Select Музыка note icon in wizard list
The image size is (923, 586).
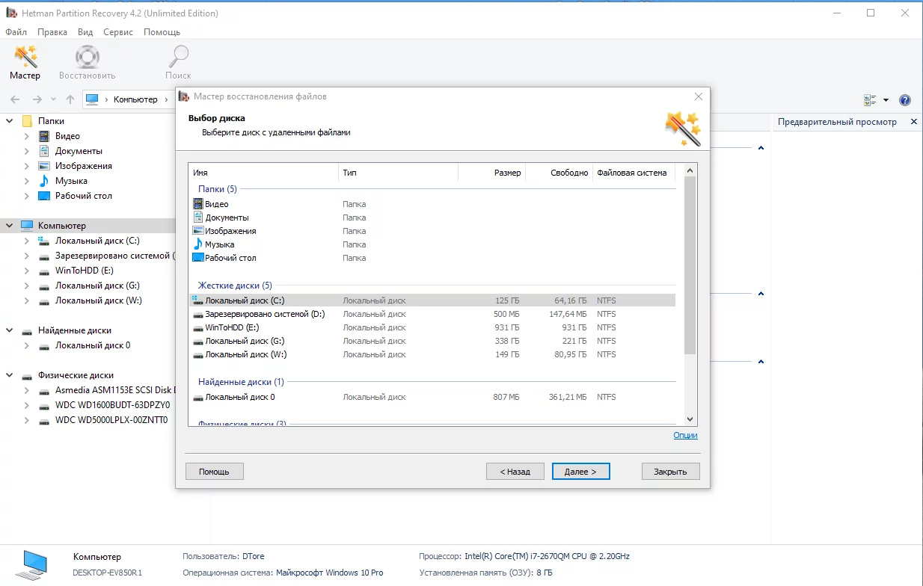click(198, 244)
